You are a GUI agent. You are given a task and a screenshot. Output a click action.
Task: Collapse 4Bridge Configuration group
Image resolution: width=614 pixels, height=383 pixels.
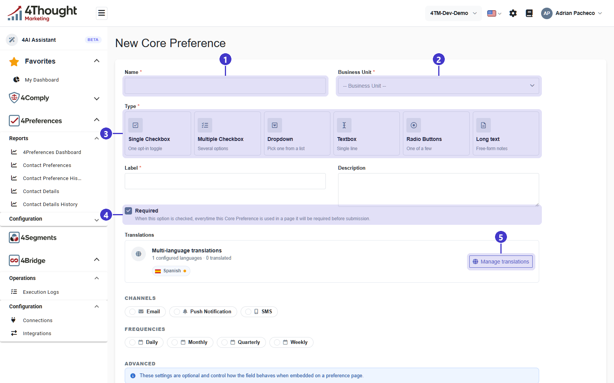pos(97,306)
